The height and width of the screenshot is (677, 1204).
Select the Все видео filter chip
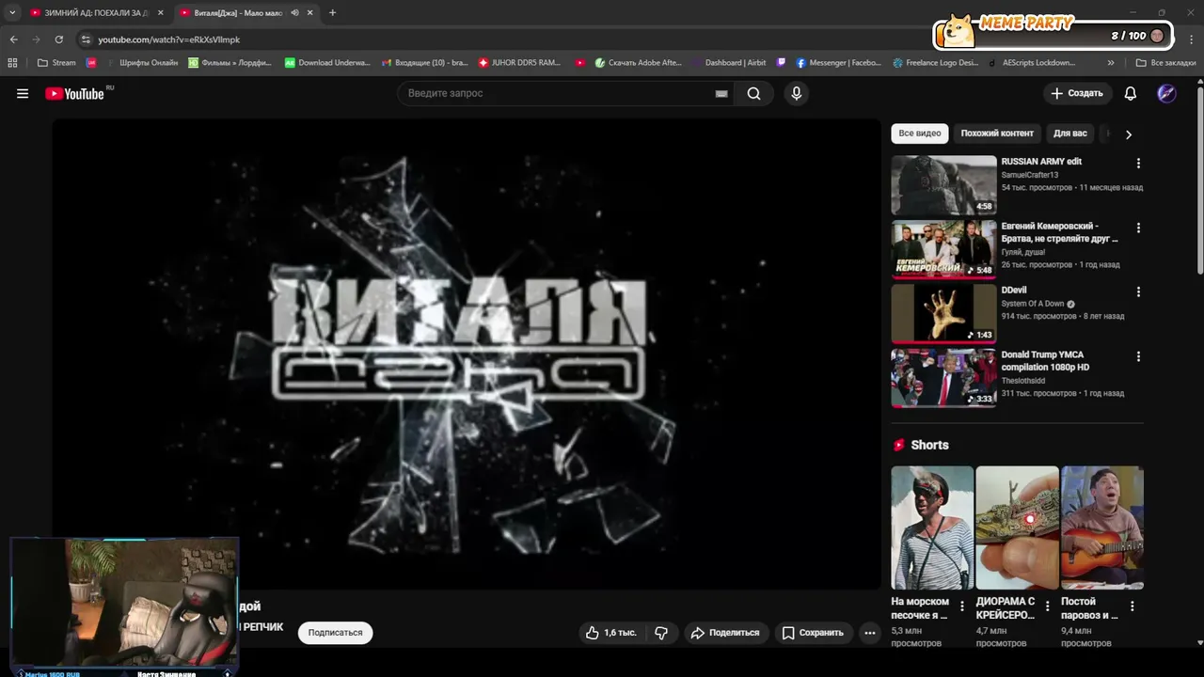coord(920,134)
